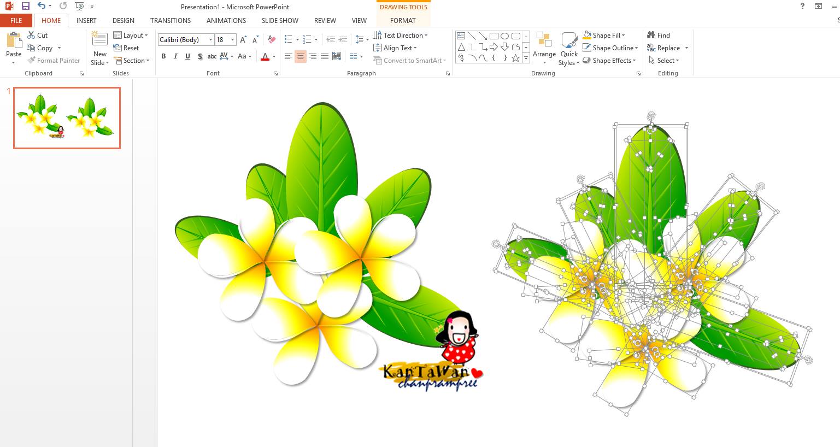This screenshot has height=447, width=840.
Task: Choose the rectangle shape
Action: click(494, 36)
